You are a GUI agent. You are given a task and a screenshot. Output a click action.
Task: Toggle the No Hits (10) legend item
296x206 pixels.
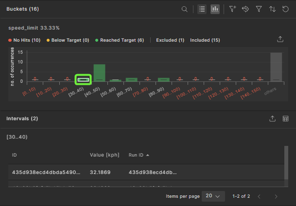click(24, 40)
